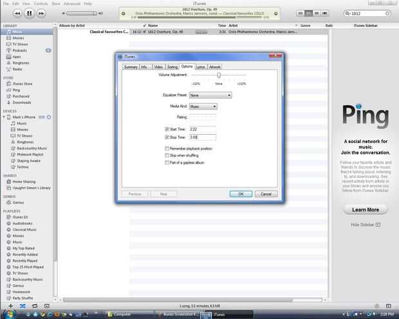
Task: Open Genius in the Genius section
Action: pos(18,202)
